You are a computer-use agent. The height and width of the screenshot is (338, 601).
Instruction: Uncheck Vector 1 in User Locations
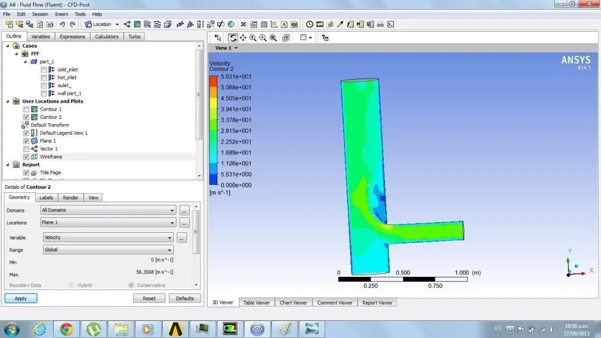26,149
